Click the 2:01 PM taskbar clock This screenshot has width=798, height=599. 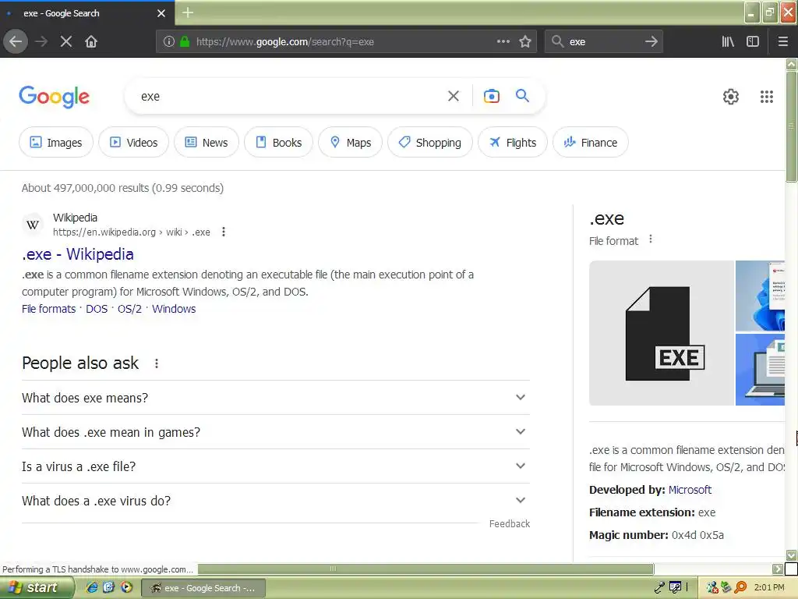(x=769, y=587)
